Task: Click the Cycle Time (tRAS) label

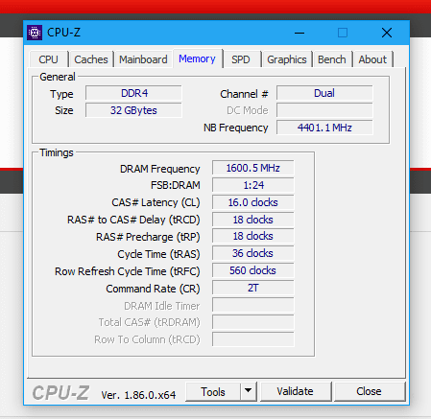Action: (158, 254)
